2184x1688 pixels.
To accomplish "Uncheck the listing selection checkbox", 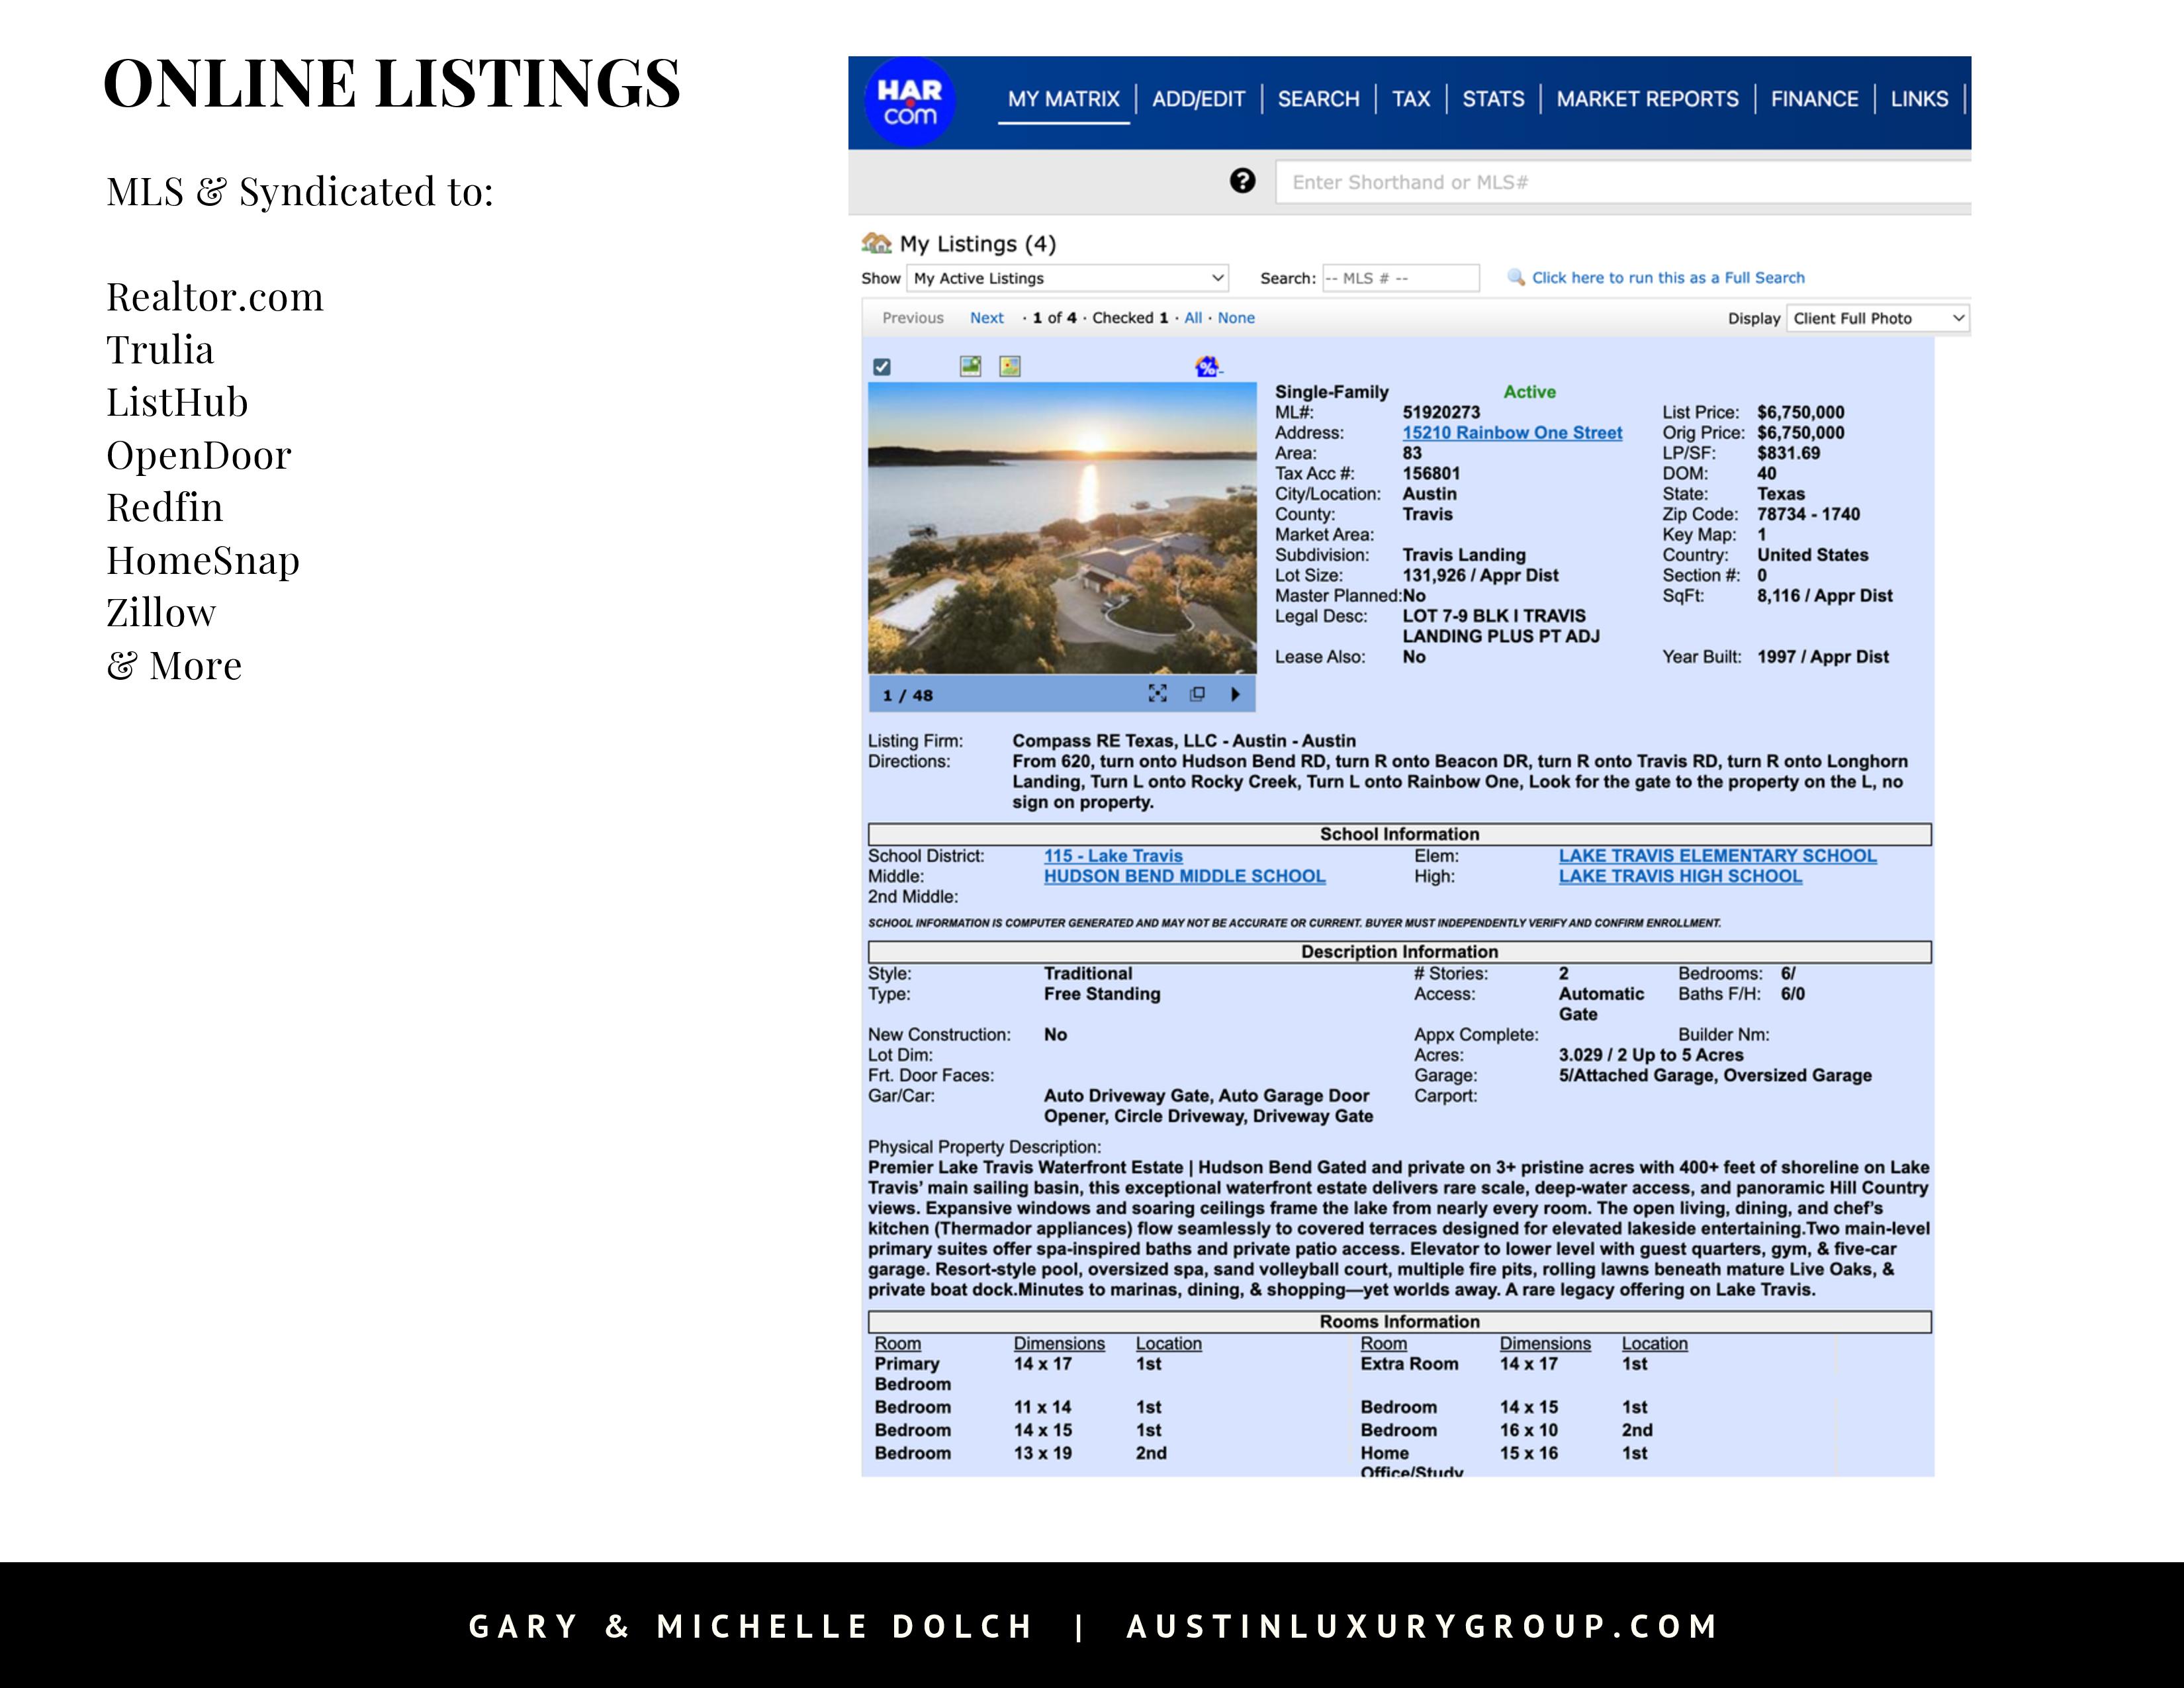I will [x=881, y=367].
